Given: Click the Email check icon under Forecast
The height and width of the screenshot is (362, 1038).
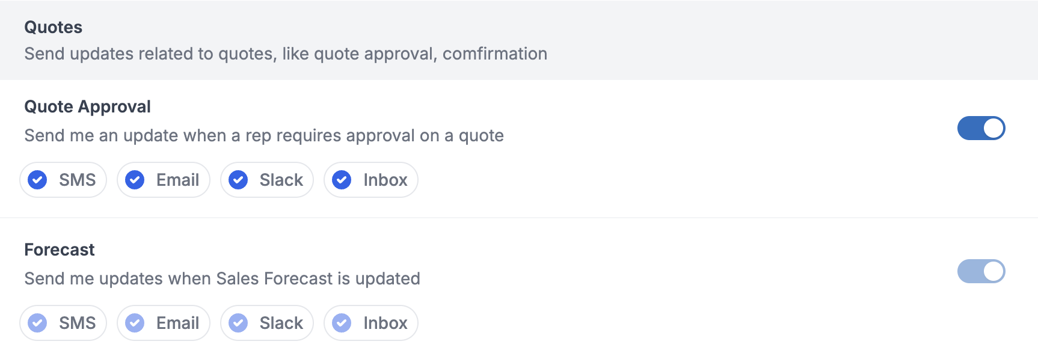Looking at the screenshot, I should 135,323.
